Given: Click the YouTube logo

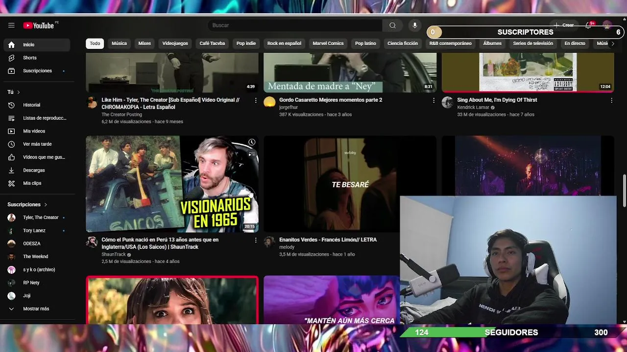Looking at the screenshot, I should tap(38, 25).
